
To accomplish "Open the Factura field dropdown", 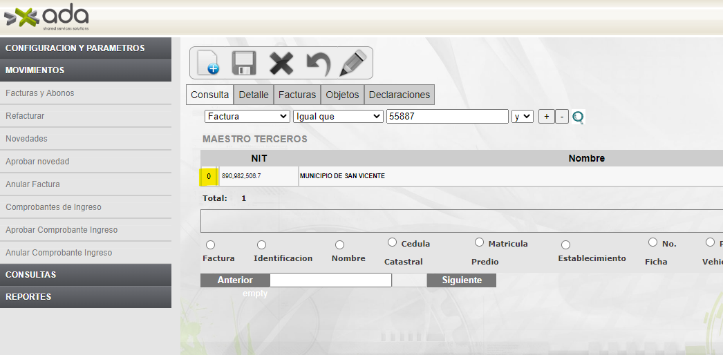I will [x=247, y=117].
